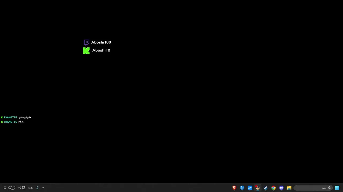Image resolution: width=343 pixels, height=192 pixels.
Task: Open Discord from the taskbar
Action: click(x=281, y=188)
